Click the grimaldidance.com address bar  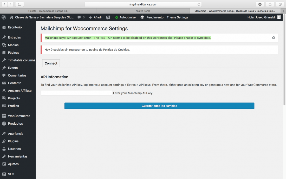click(x=143, y=4)
